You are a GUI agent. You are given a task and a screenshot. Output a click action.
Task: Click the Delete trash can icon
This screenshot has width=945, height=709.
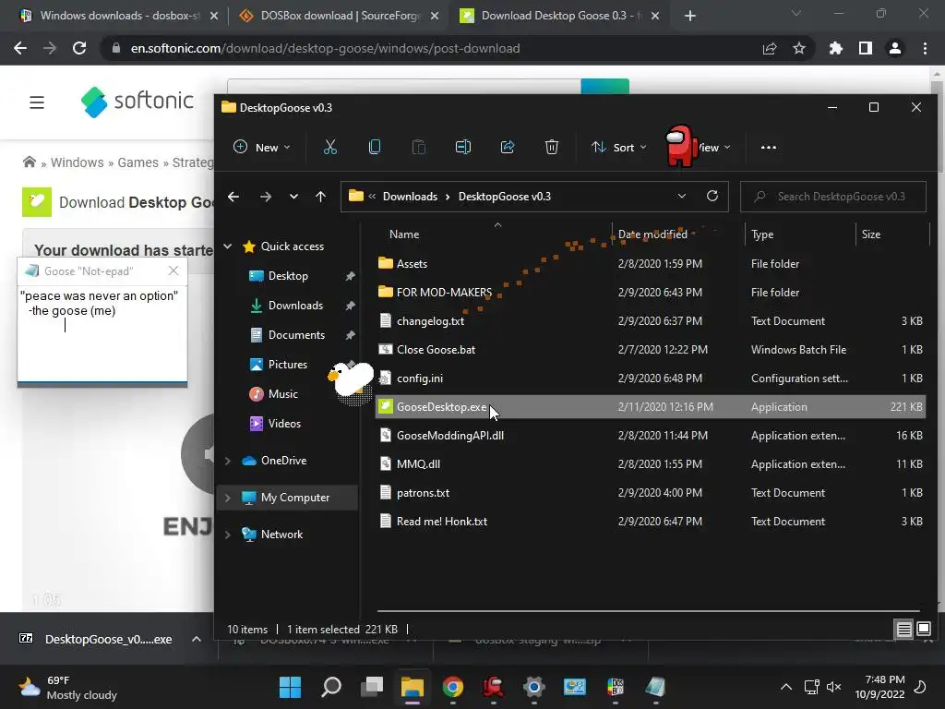coord(552,147)
